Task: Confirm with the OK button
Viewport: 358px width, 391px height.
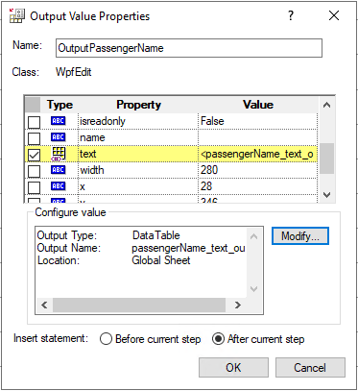Action: tap(233, 367)
